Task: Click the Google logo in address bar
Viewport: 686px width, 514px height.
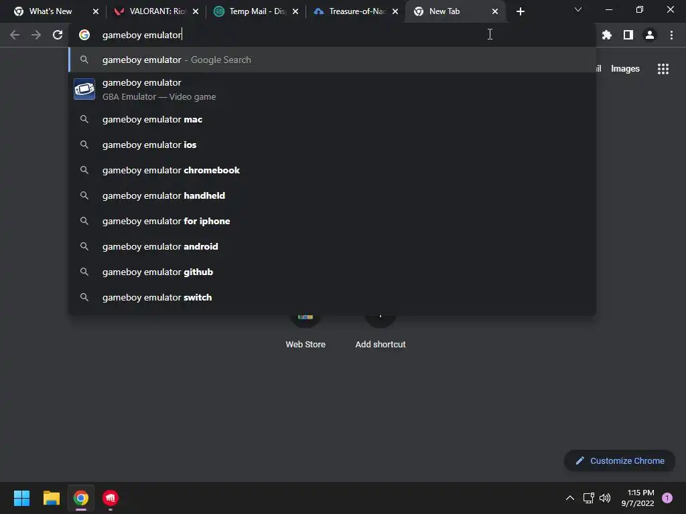Action: [84, 35]
